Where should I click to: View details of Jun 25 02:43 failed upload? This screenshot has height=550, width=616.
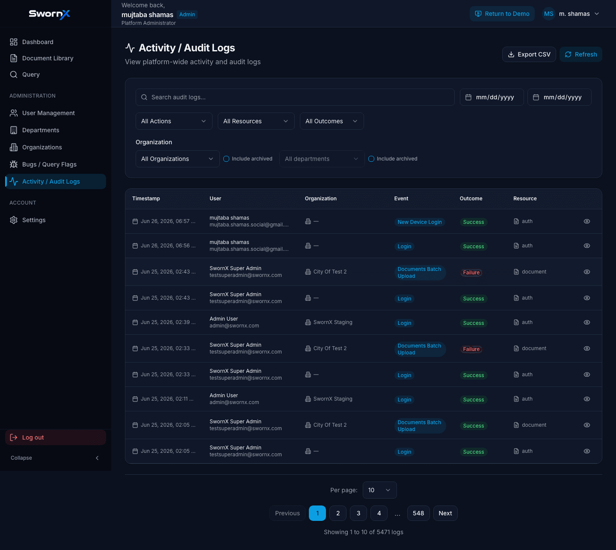click(587, 272)
